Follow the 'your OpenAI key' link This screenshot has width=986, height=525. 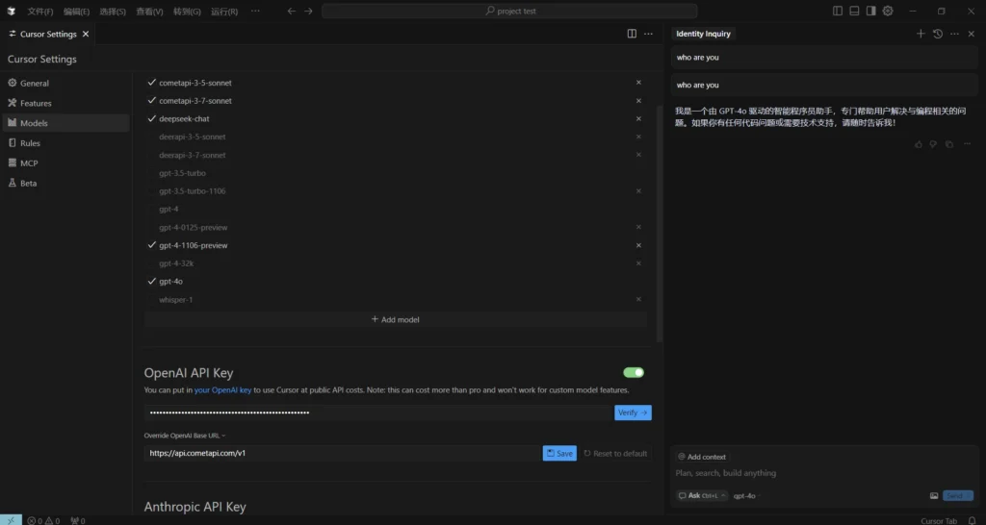click(222, 390)
